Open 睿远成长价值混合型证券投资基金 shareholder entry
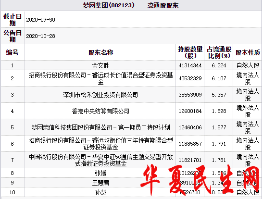Screen dimensions: 263x199 (x=100, y=78)
